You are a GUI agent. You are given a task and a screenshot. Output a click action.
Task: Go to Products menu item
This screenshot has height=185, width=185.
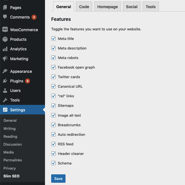18,39
